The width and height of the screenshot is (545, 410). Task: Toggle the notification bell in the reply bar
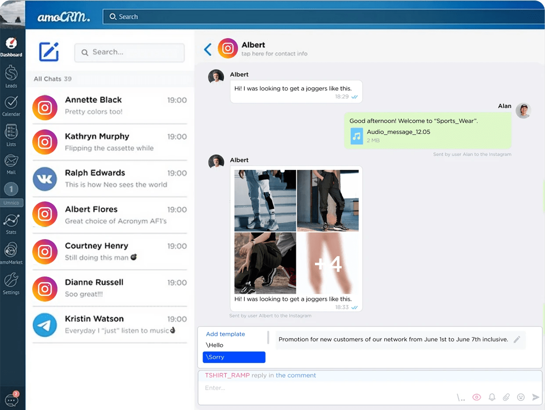pyautogui.click(x=492, y=397)
